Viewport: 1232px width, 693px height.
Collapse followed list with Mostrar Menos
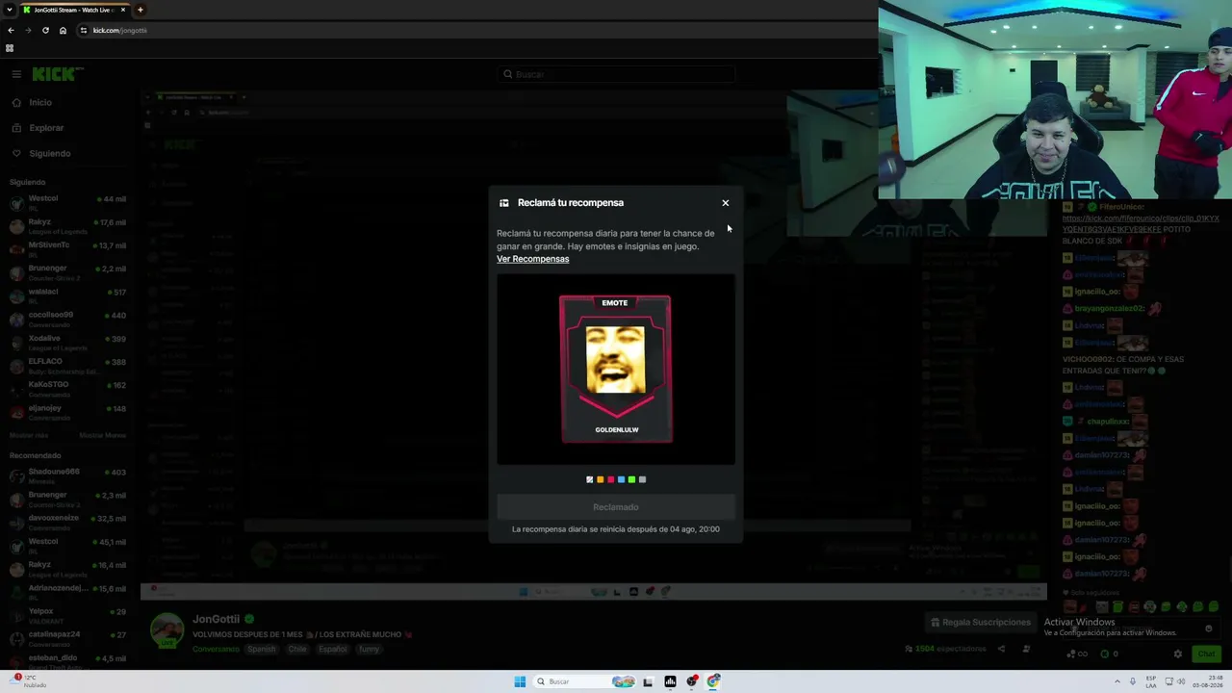coord(102,435)
